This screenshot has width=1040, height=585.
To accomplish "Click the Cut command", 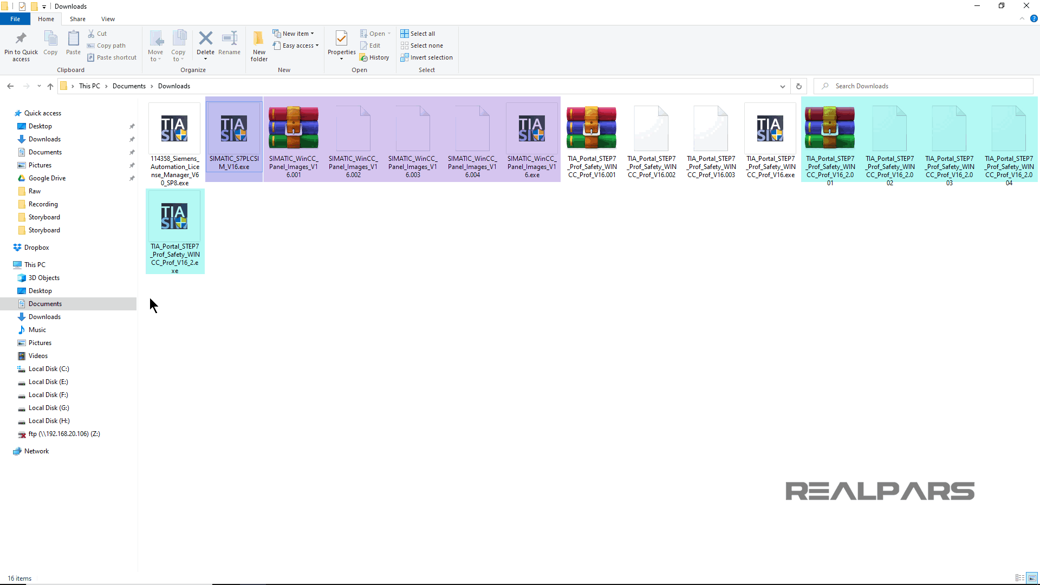I will pos(97,34).
